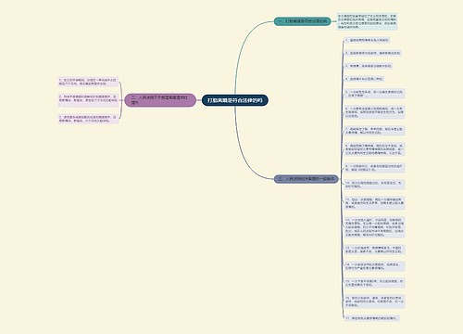463x334 pixels.
Task: Select the last item, 17, under branch 三
Action: (x=372, y=318)
